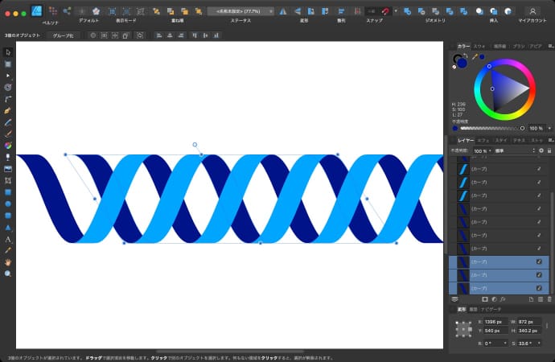This screenshot has height=362, width=555.
Task: Select the Crop tool
Action: coord(8,181)
